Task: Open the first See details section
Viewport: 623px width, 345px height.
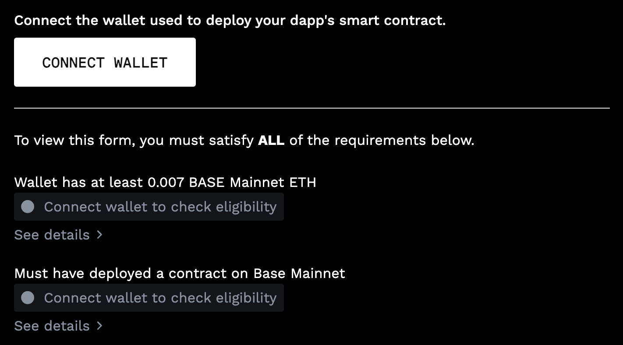Action: click(x=51, y=235)
